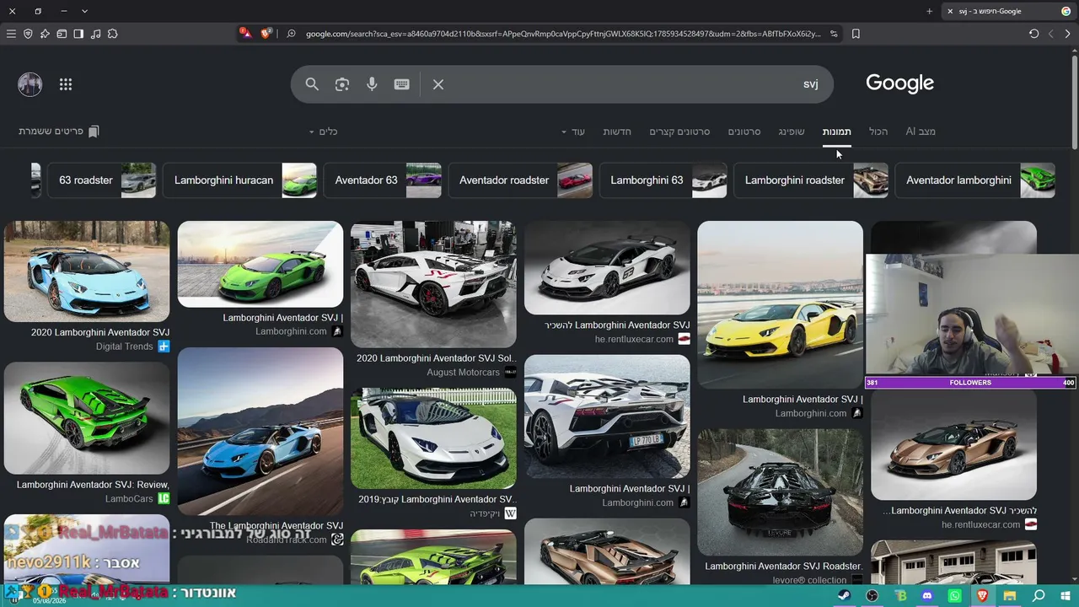Filter by Lamborghini 63 chip

[x=663, y=180]
